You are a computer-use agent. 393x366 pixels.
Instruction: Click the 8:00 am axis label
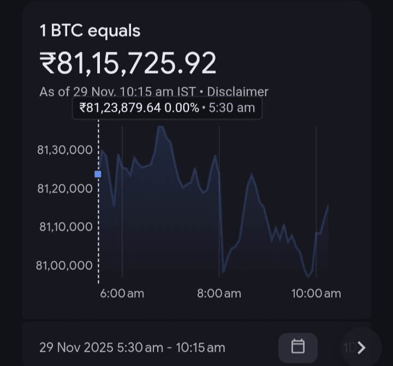click(219, 293)
